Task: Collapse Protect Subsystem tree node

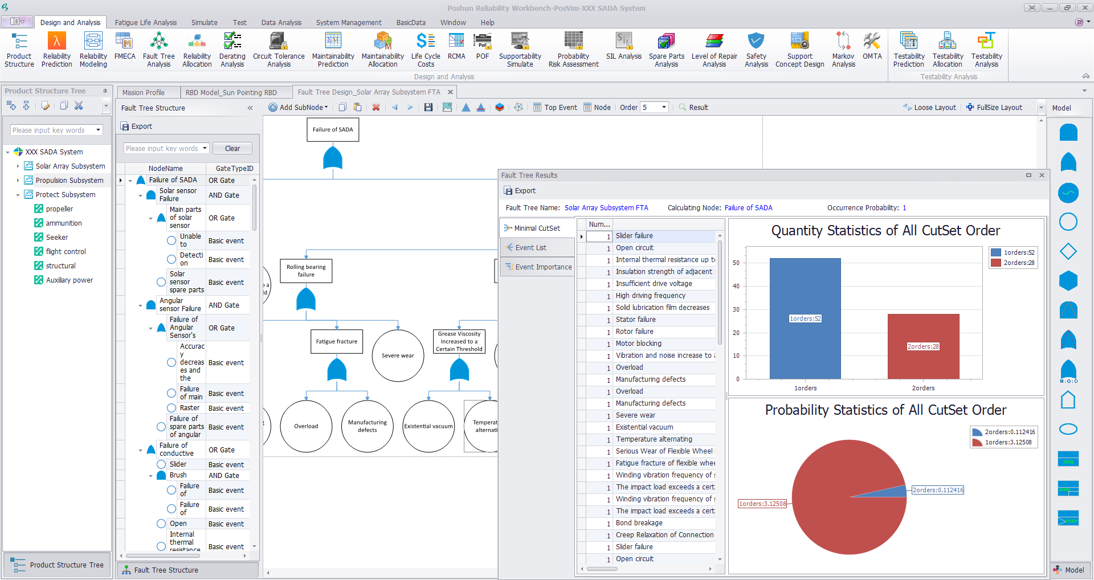Action: point(18,195)
